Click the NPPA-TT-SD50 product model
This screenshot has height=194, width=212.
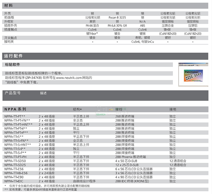(x=15, y=161)
